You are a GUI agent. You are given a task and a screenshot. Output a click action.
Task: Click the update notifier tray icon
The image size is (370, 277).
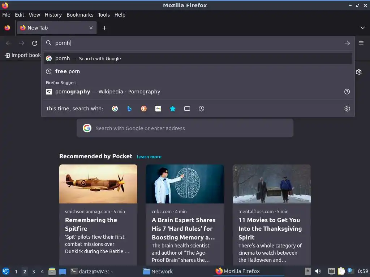point(350,271)
